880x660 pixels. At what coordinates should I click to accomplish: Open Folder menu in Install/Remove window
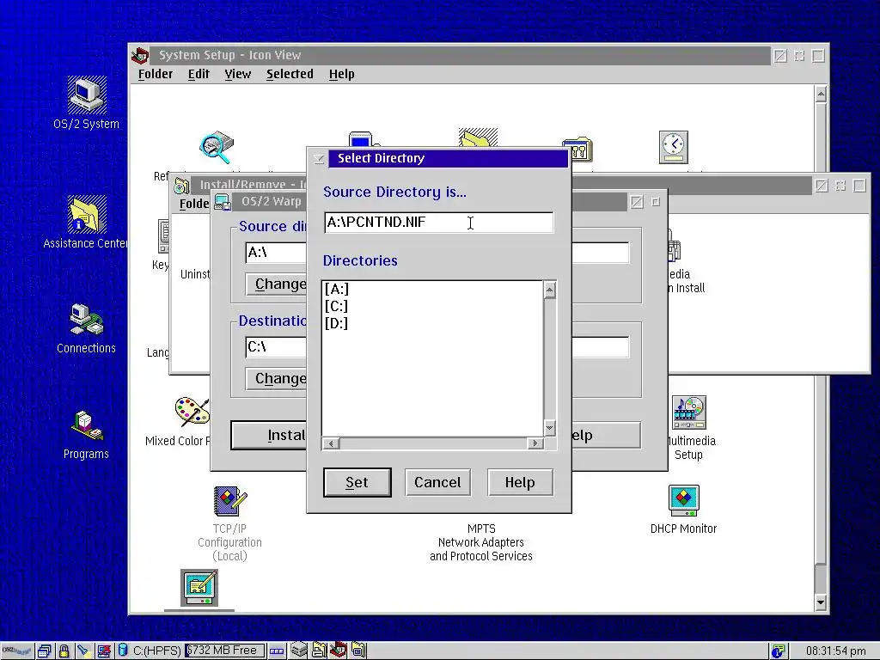click(x=193, y=203)
